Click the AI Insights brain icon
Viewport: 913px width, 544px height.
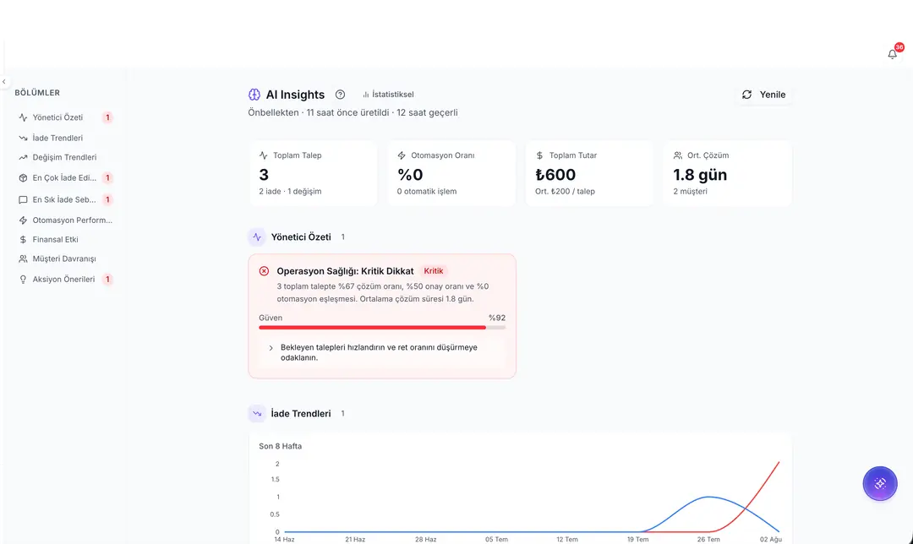point(254,95)
